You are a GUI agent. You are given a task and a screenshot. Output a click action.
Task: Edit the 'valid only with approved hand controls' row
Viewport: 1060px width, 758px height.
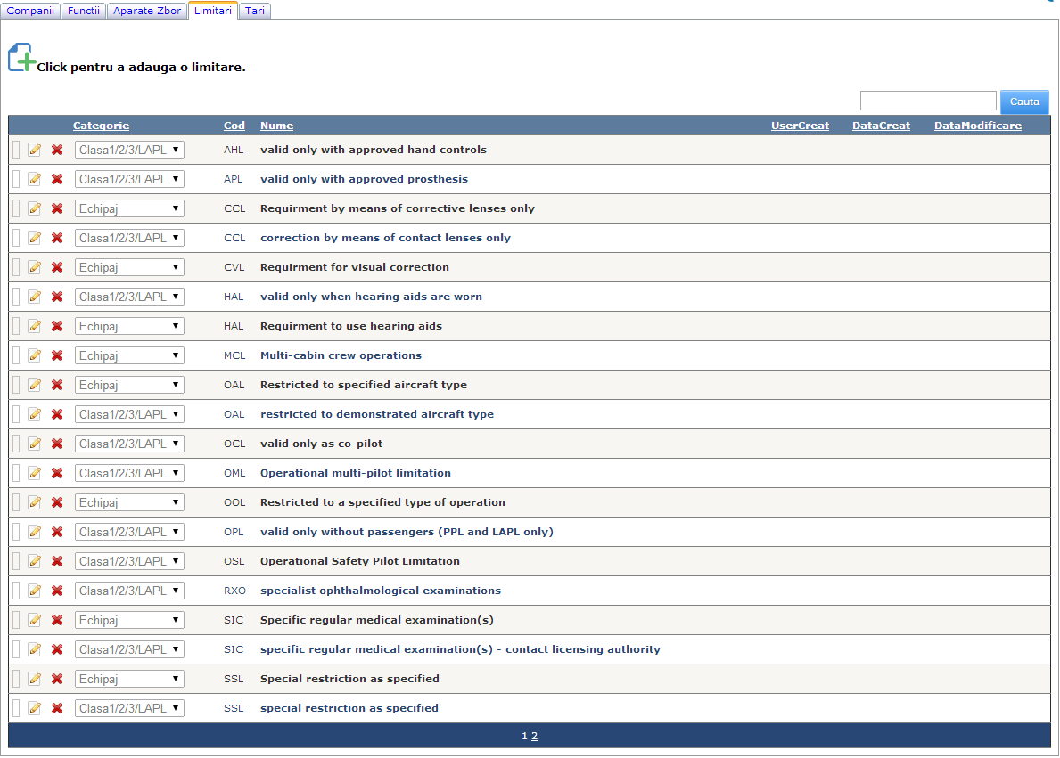pyautogui.click(x=35, y=150)
